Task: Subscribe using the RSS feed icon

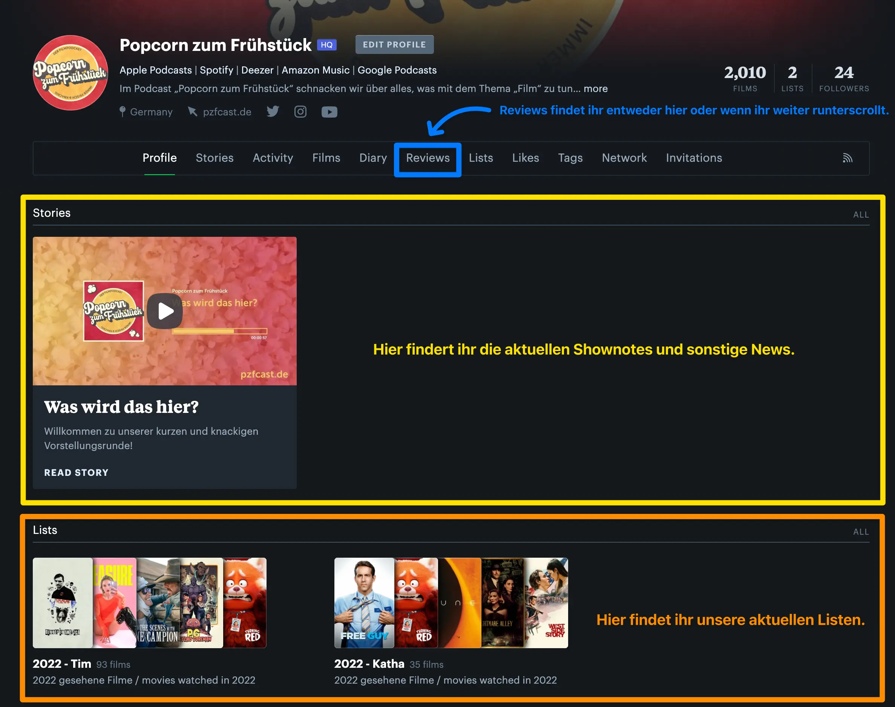Action: [847, 158]
